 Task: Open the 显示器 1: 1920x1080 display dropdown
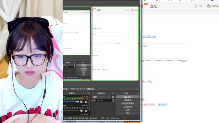coord(101,89)
